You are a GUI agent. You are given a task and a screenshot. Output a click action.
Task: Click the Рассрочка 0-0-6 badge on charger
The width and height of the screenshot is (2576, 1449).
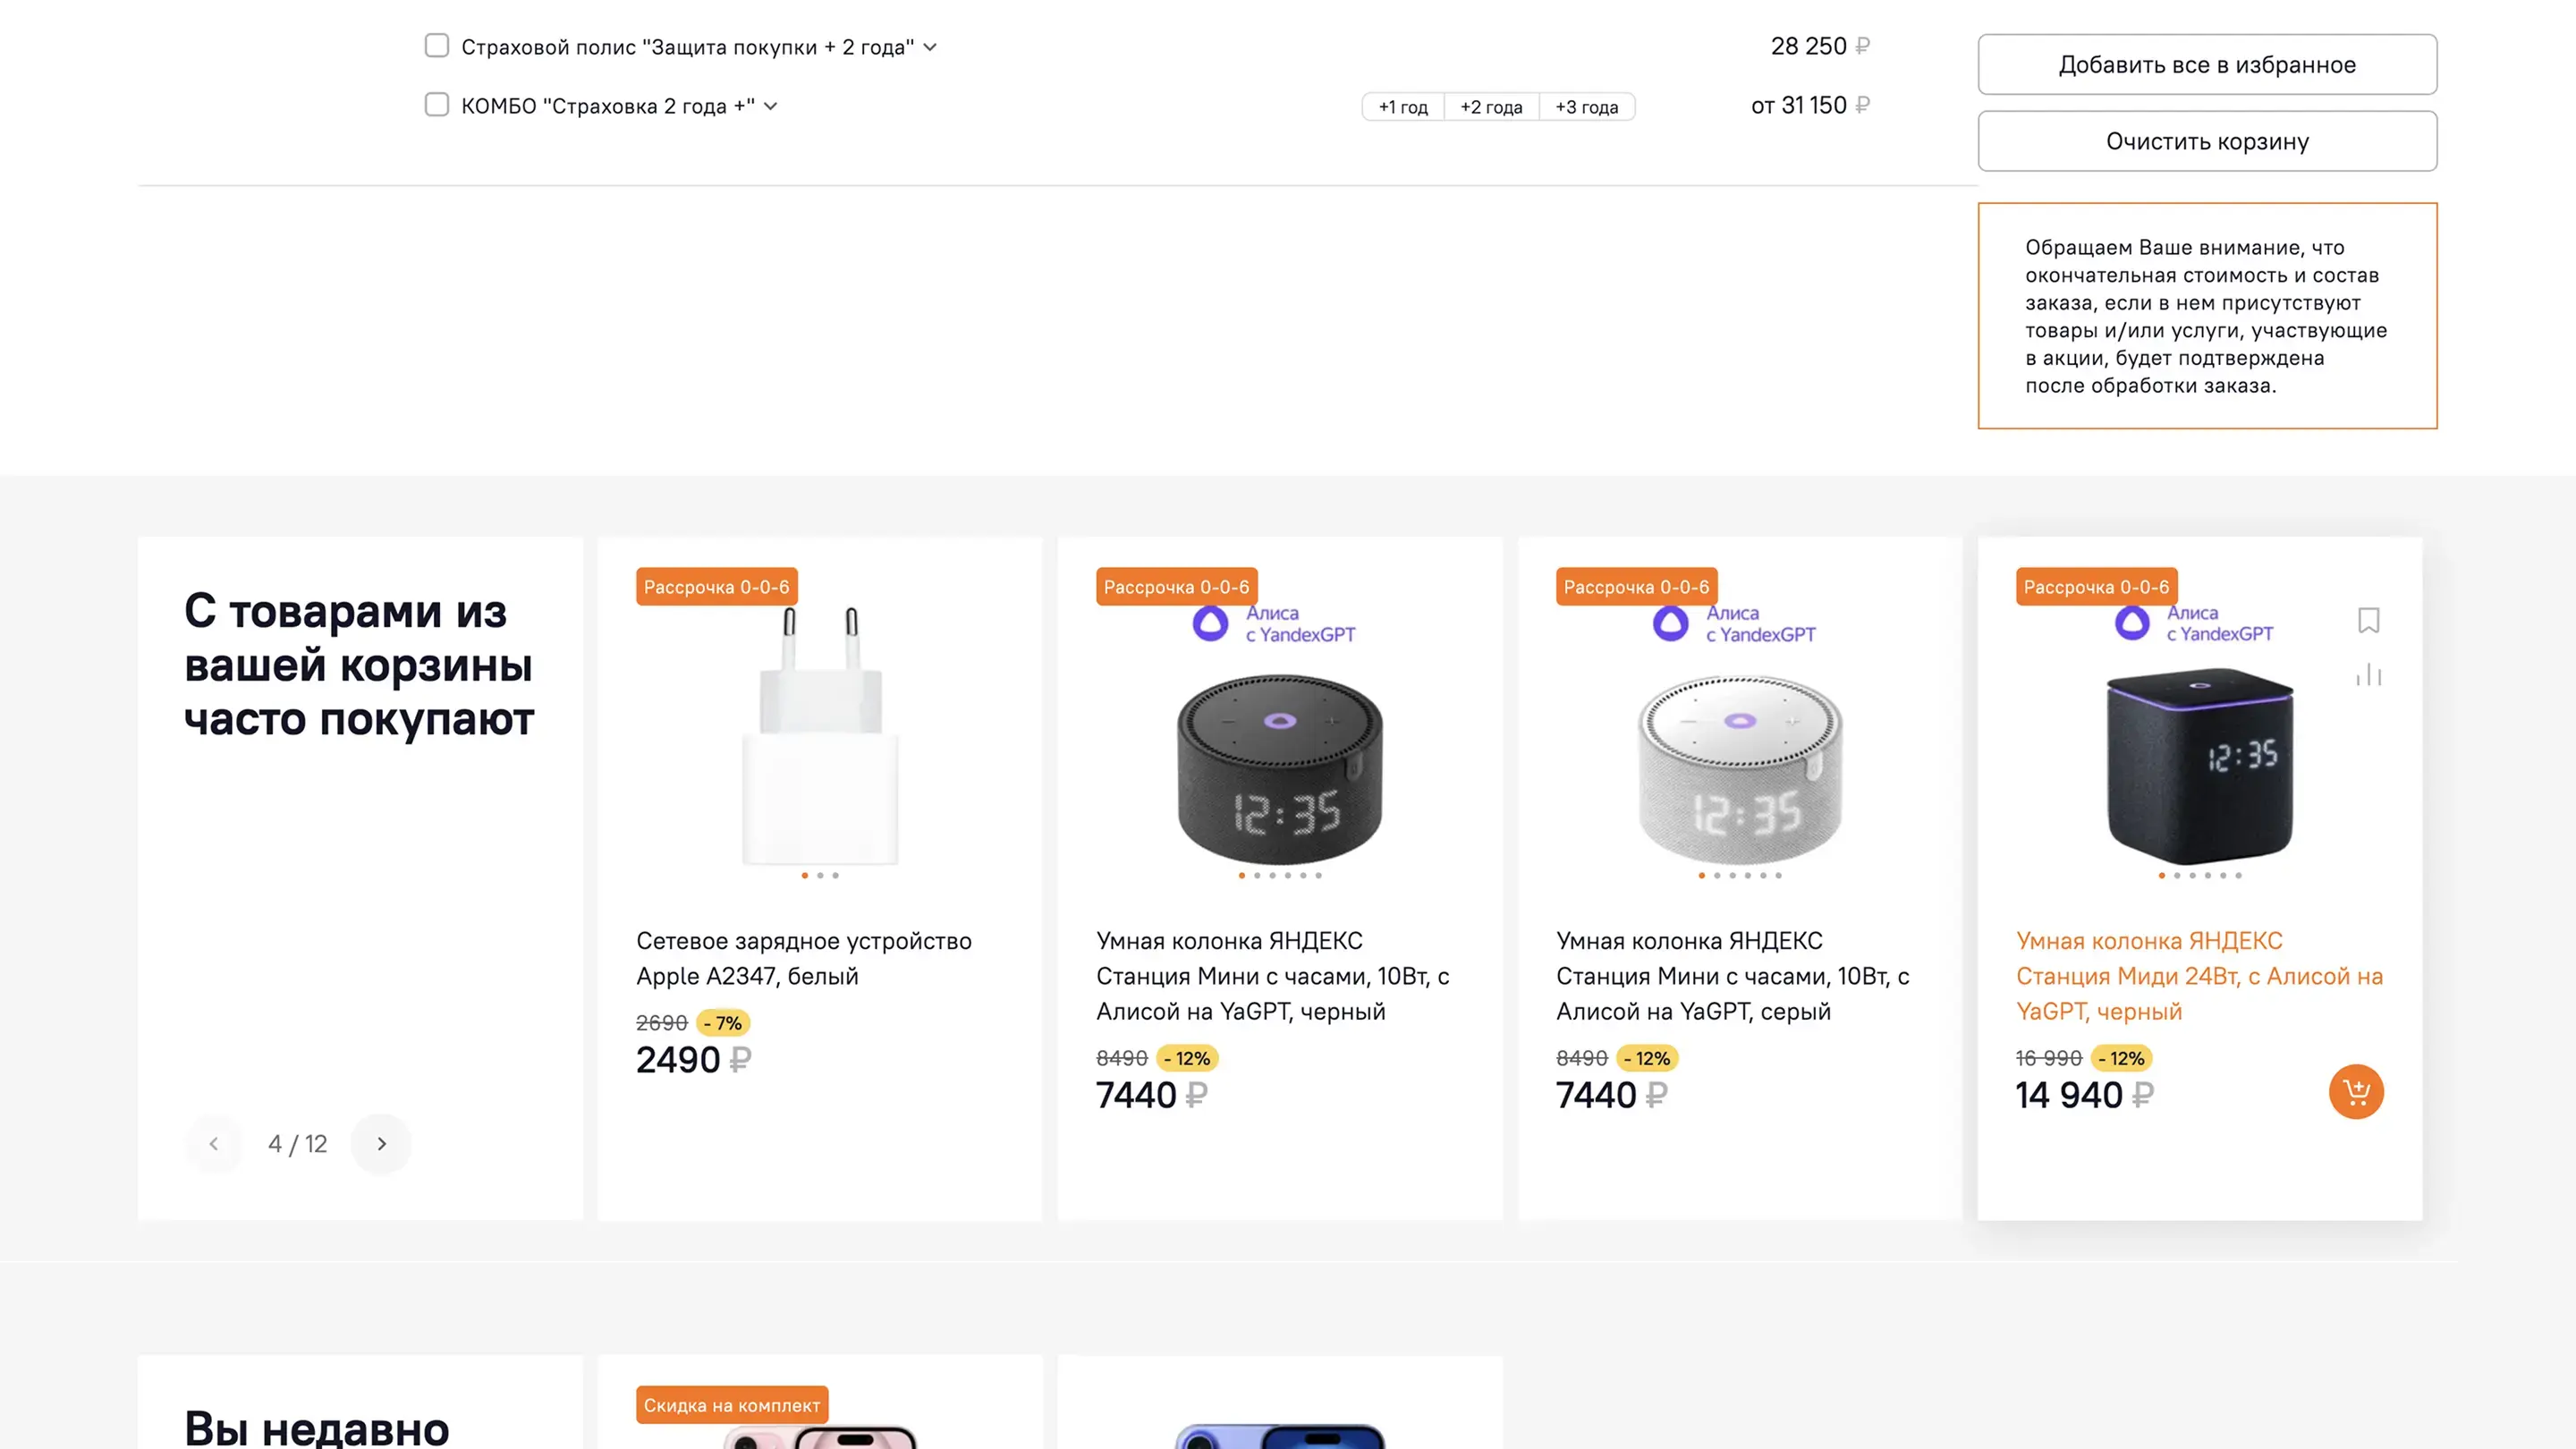[x=716, y=587]
